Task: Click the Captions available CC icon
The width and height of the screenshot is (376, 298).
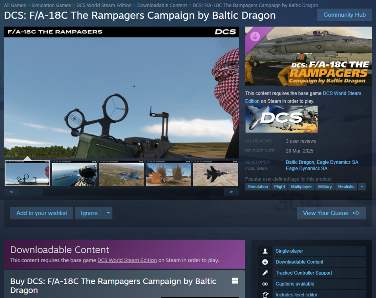Action: 265,284
